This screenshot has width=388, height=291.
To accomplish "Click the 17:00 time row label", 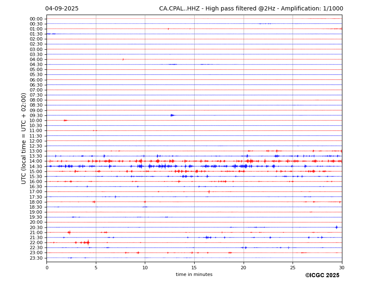I will pos(36,192).
